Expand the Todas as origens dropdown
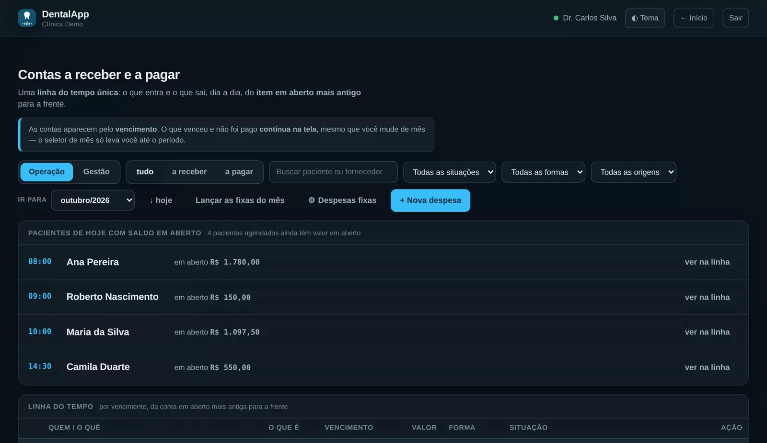Screen dimensions: 767x443 pyautogui.click(x=633, y=172)
